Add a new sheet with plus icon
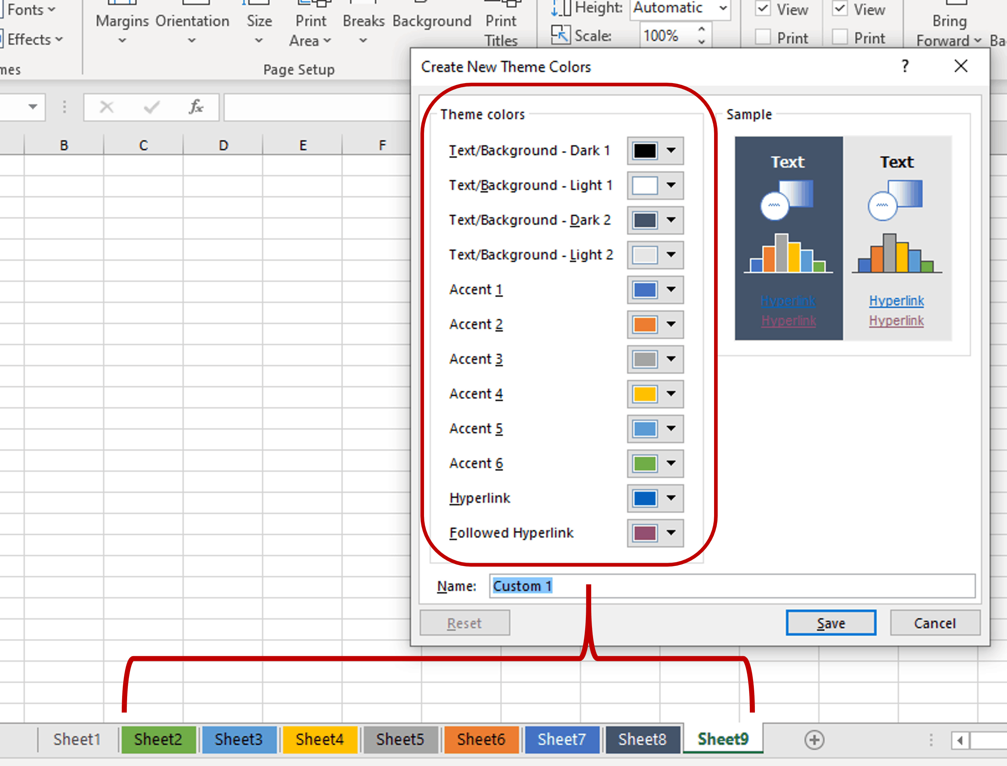The image size is (1007, 766). tap(814, 740)
